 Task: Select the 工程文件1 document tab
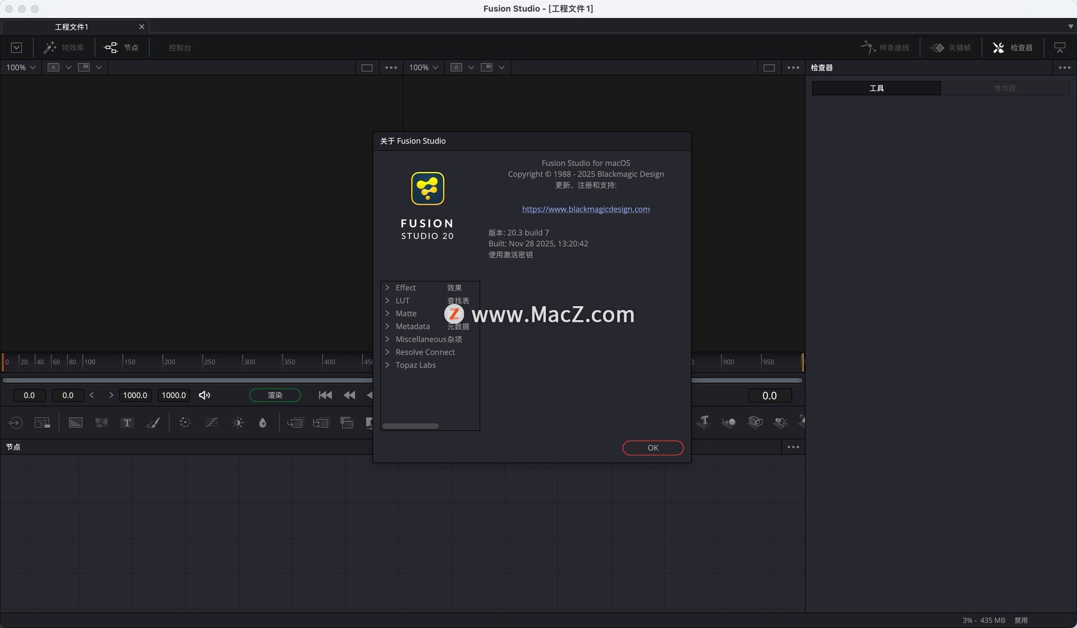pyautogui.click(x=72, y=27)
